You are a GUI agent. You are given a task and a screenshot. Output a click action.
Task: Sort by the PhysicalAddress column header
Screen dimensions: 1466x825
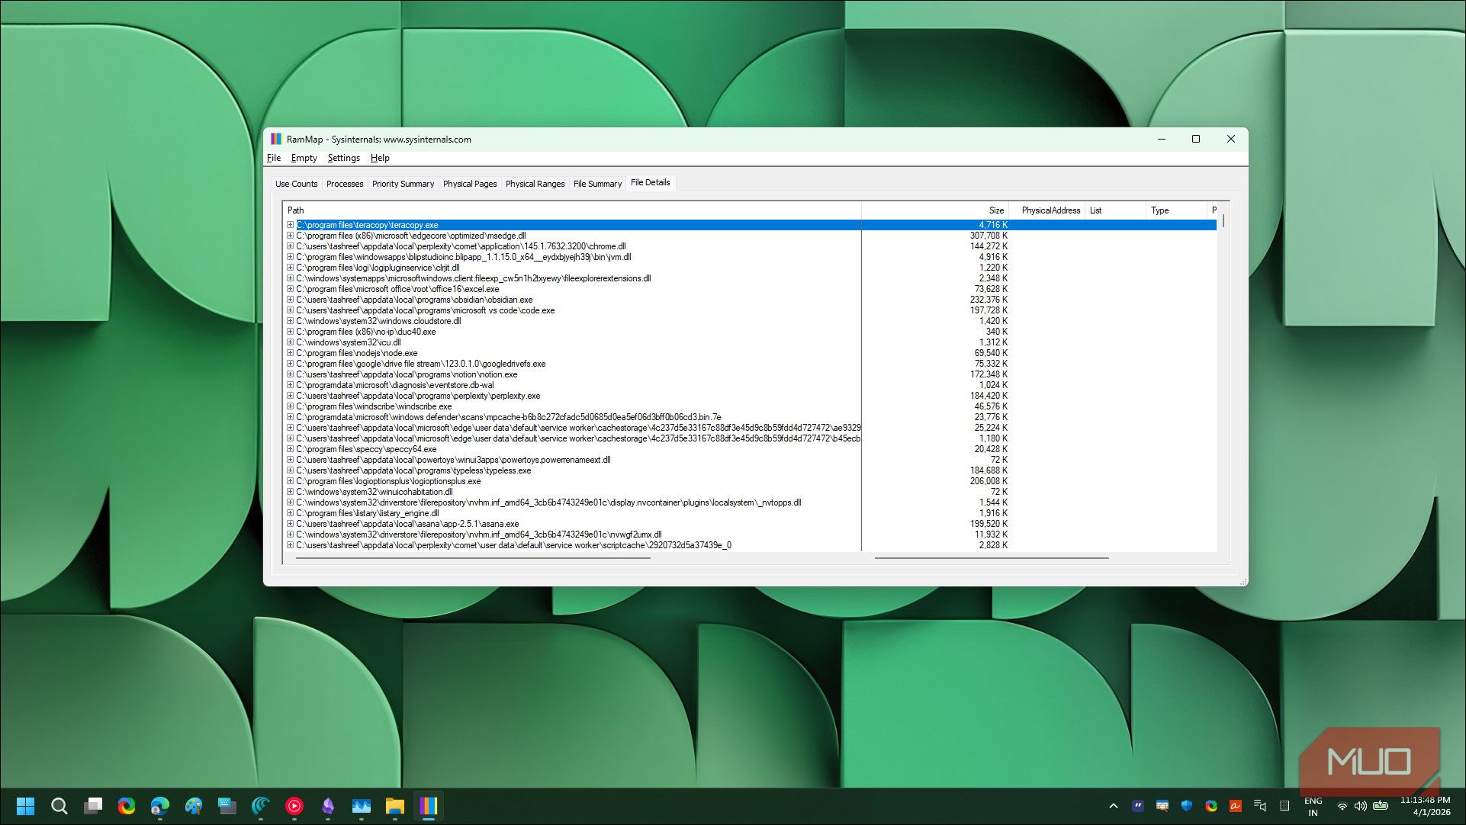point(1047,210)
